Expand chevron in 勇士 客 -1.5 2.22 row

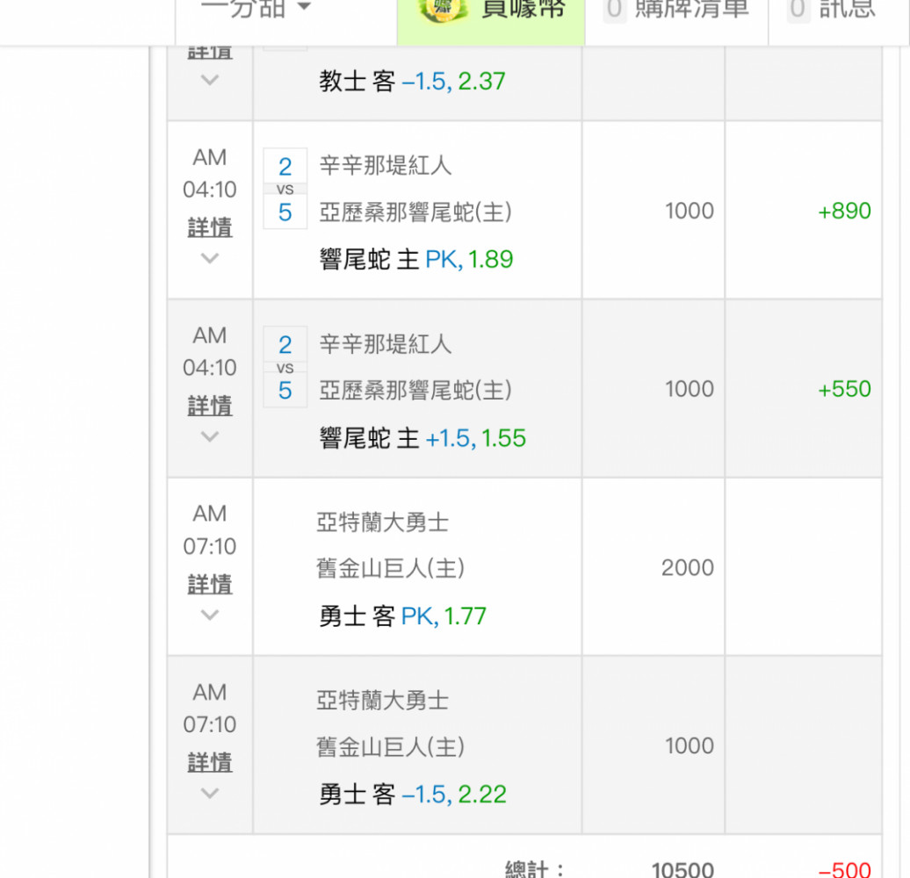click(209, 793)
